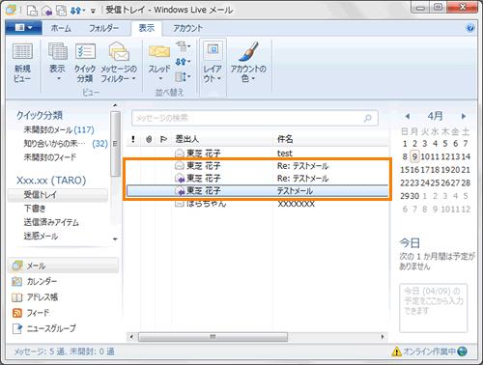Open the quick access toolbar customize arrow
This screenshot has width=483, height=365.
point(93,12)
